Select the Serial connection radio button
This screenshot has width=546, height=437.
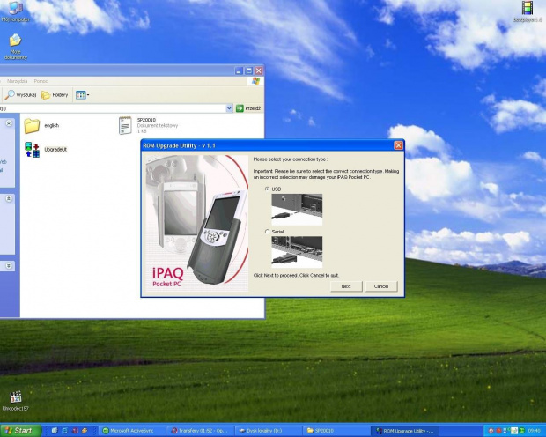268,231
